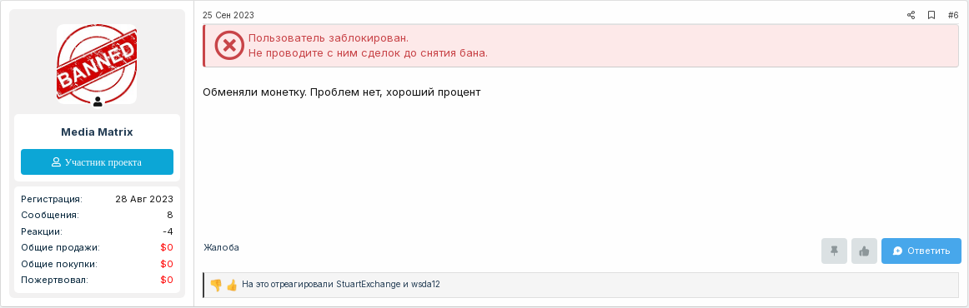Click the share post icon

click(x=911, y=15)
